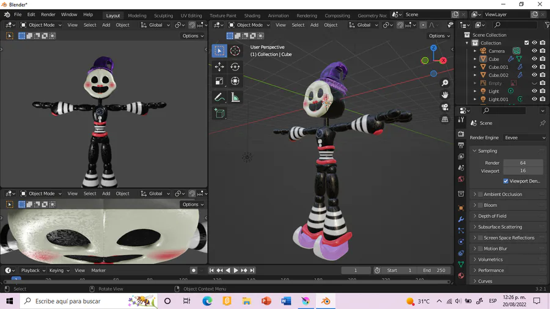Image resolution: width=550 pixels, height=309 pixels.
Task: Toggle visibility eye of Cube.002
Action: pyautogui.click(x=534, y=75)
